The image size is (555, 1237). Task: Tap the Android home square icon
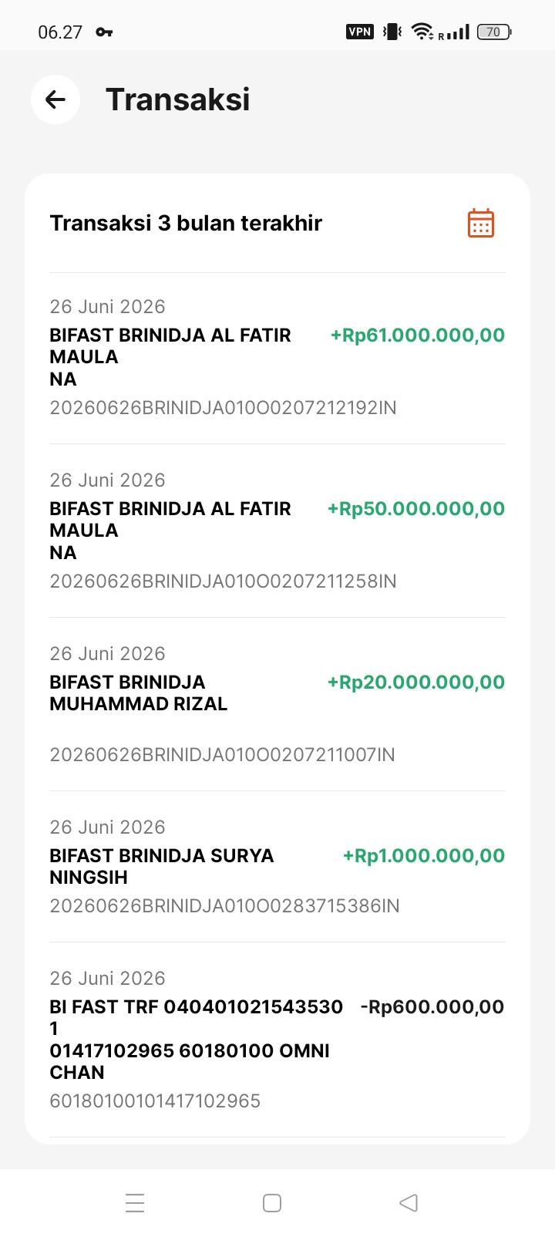[x=272, y=1203]
